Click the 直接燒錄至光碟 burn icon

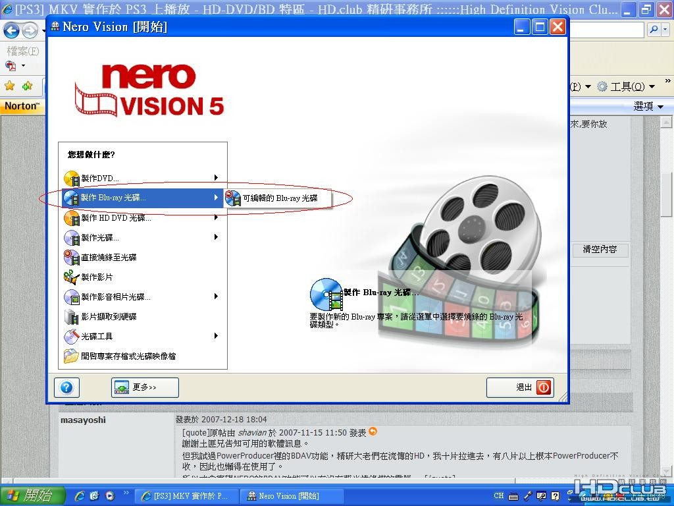[x=72, y=258]
